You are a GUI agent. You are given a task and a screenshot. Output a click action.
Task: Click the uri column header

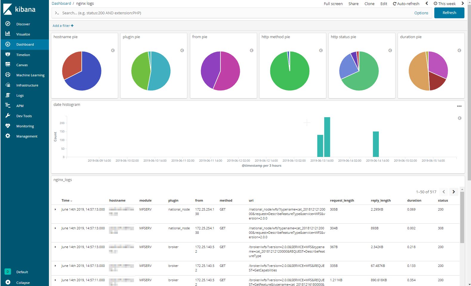point(251,200)
